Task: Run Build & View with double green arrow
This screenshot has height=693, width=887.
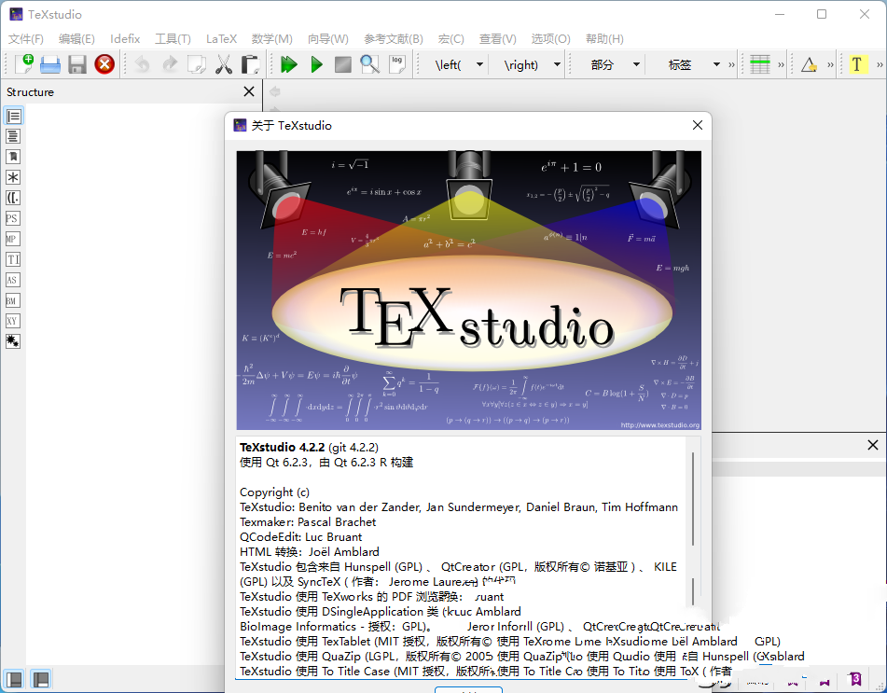Action: [x=289, y=64]
